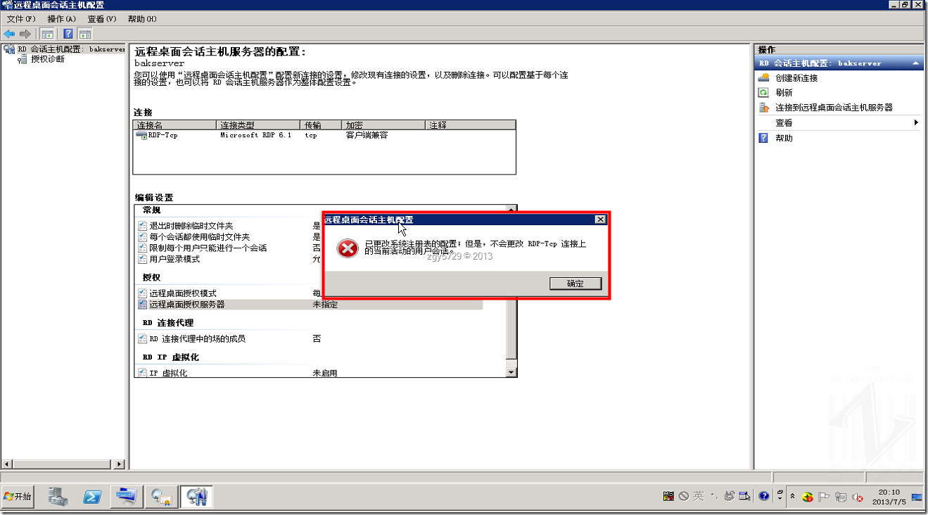Open the 查看(V) menu
The width and height of the screenshot is (928, 515).
pyautogui.click(x=102, y=19)
